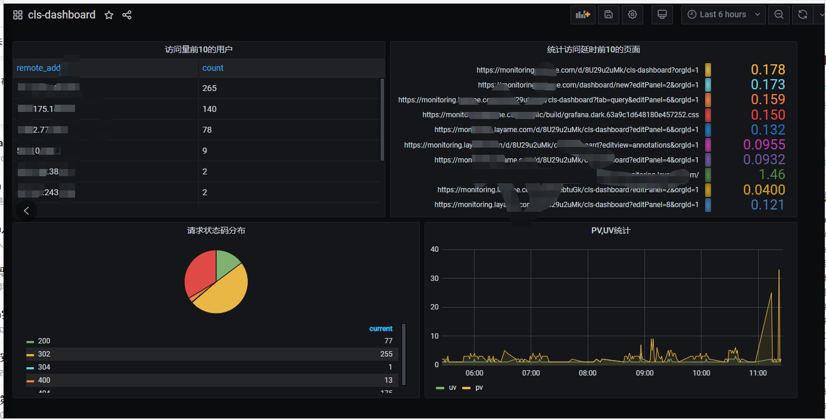Open the 统计访问延时前10的页面 panel title menu
Screen dimensions: 826x419
[x=594, y=49]
